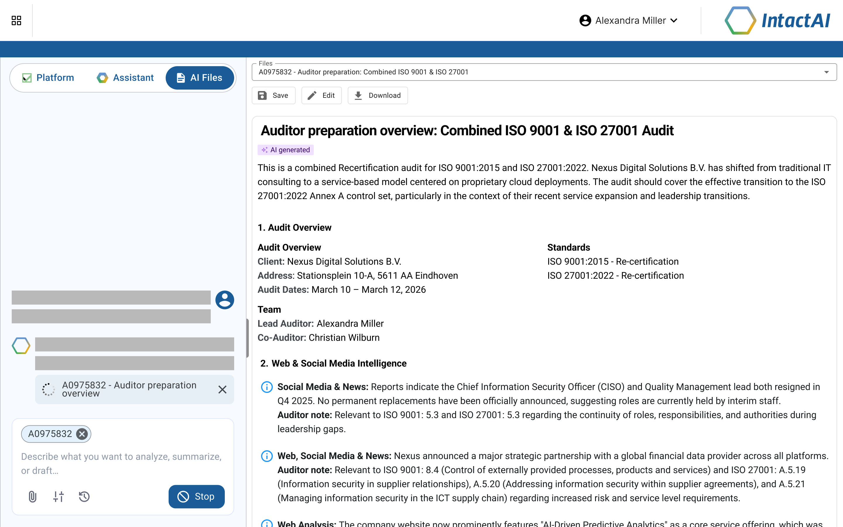Remove the A0975832 chip from the prompt
This screenshot has width=843, height=527.
pyautogui.click(x=82, y=434)
